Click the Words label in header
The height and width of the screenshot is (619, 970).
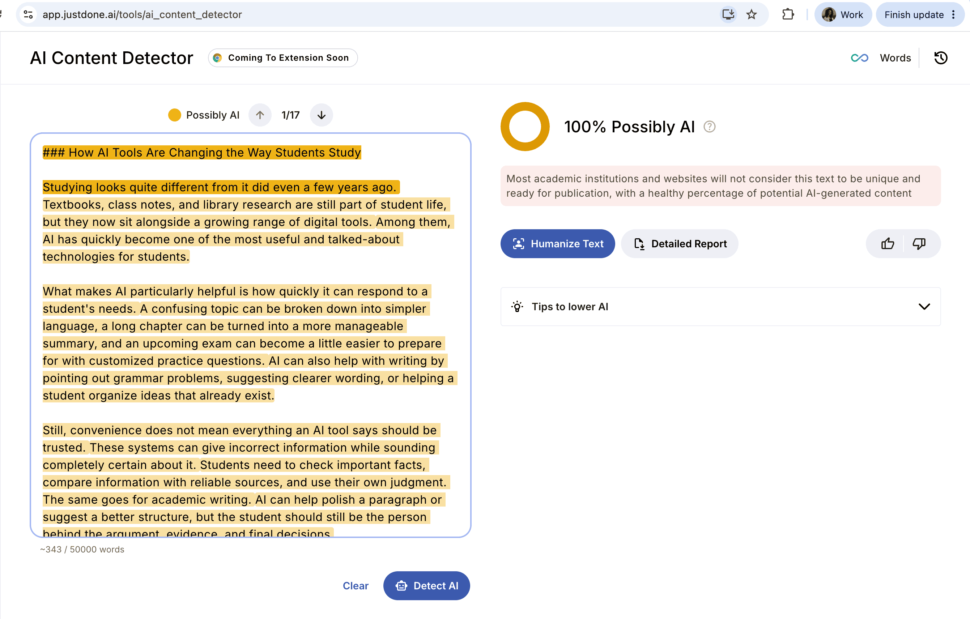click(895, 58)
